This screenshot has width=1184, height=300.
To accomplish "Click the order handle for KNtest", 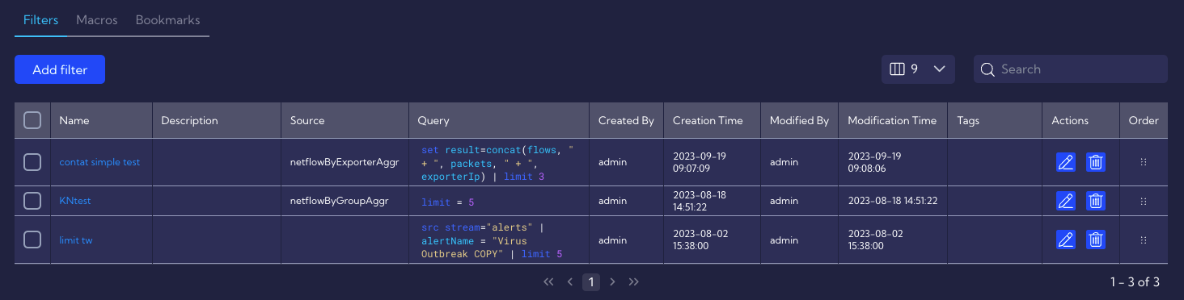I will (1144, 201).
